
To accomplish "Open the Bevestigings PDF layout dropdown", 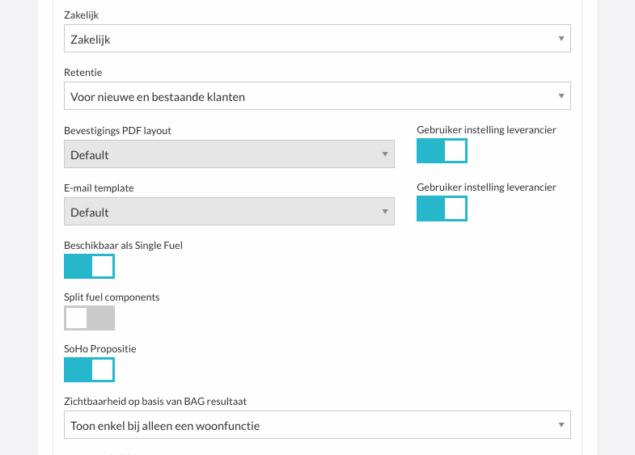I will pyautogui.click(x=229, y=154).
